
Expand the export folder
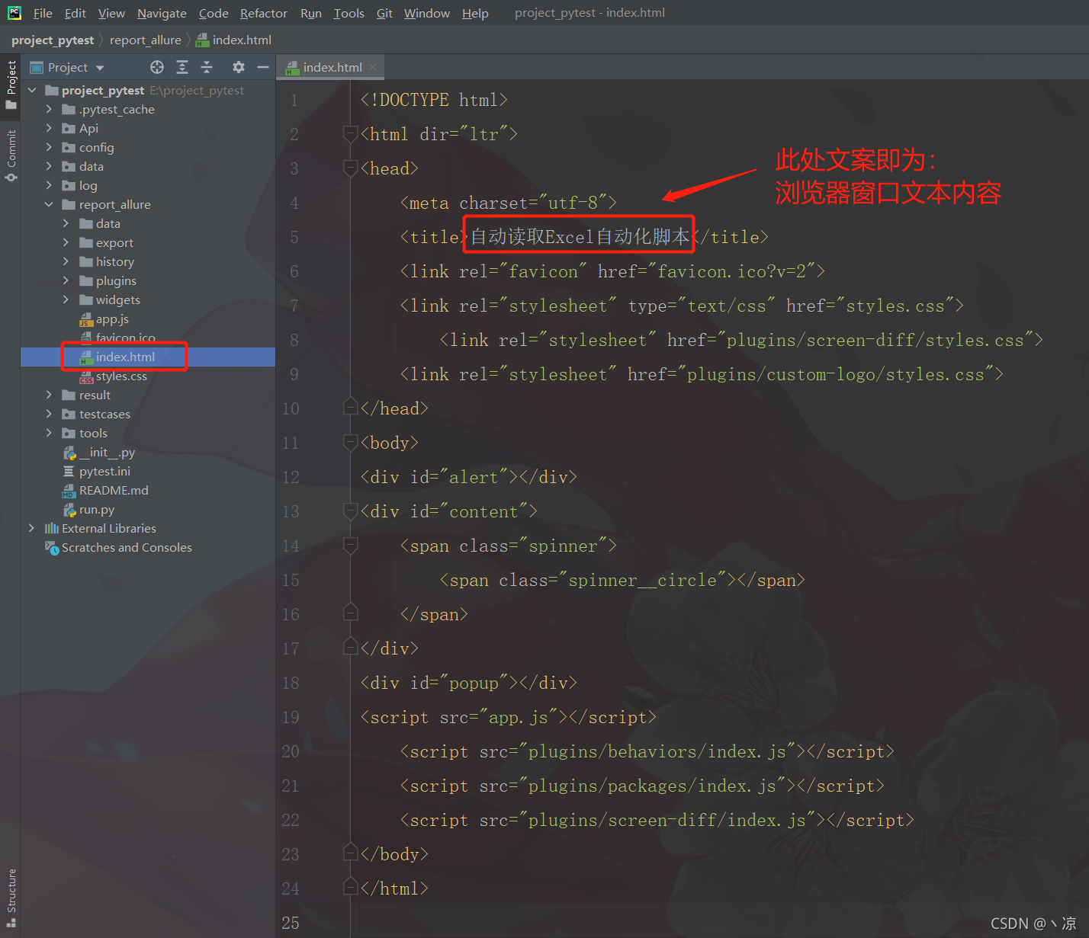tap(66, 242)
